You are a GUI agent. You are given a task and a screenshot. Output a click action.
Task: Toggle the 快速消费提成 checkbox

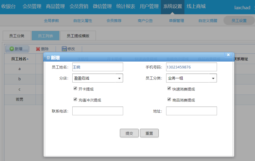pyautogui.click(x=169, y=88)
